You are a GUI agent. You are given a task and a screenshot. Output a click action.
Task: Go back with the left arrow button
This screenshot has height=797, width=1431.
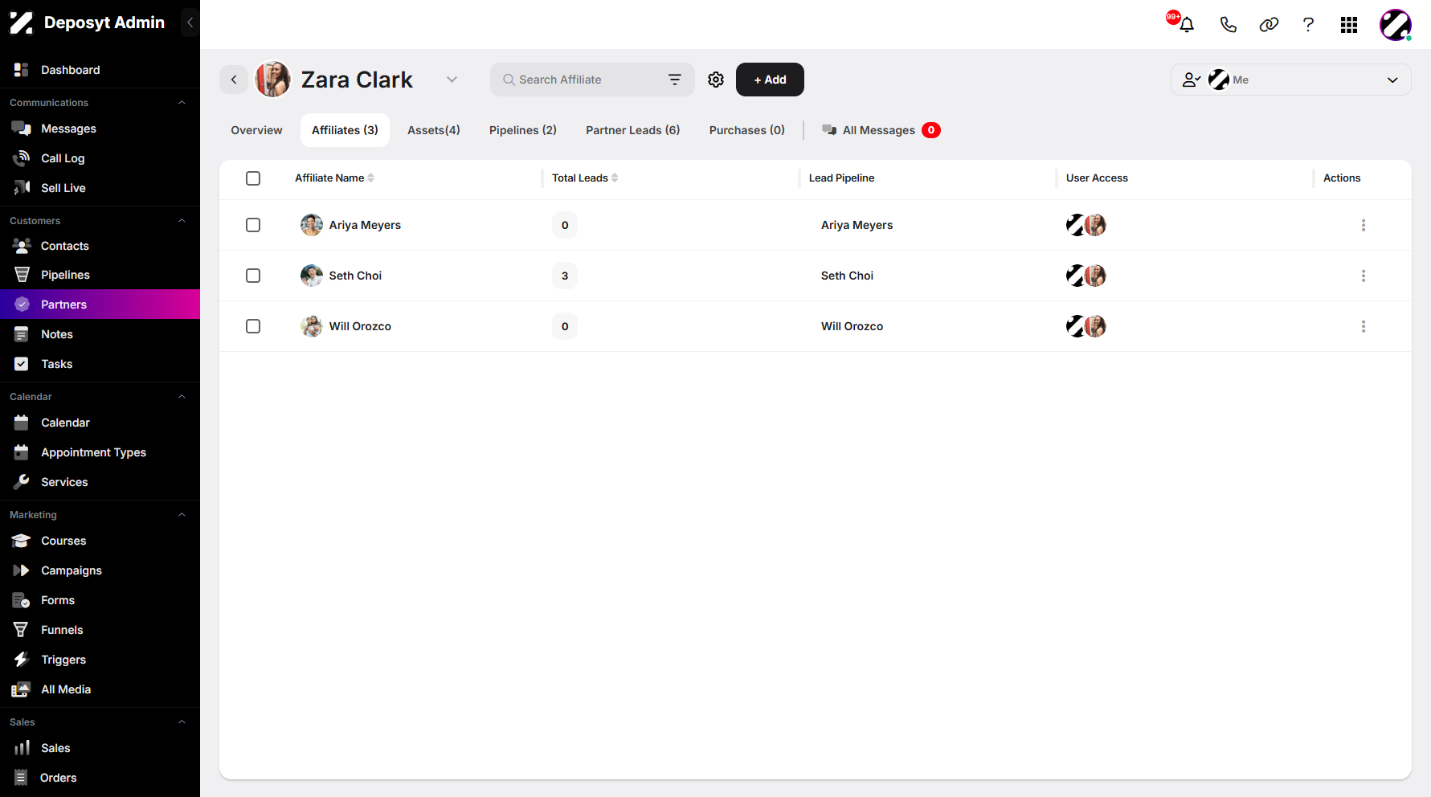click(234, 80)
